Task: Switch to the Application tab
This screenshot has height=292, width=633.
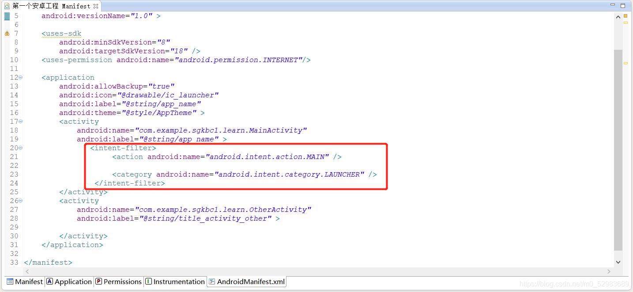Action: pyautogui.click(x=69, y=281)
